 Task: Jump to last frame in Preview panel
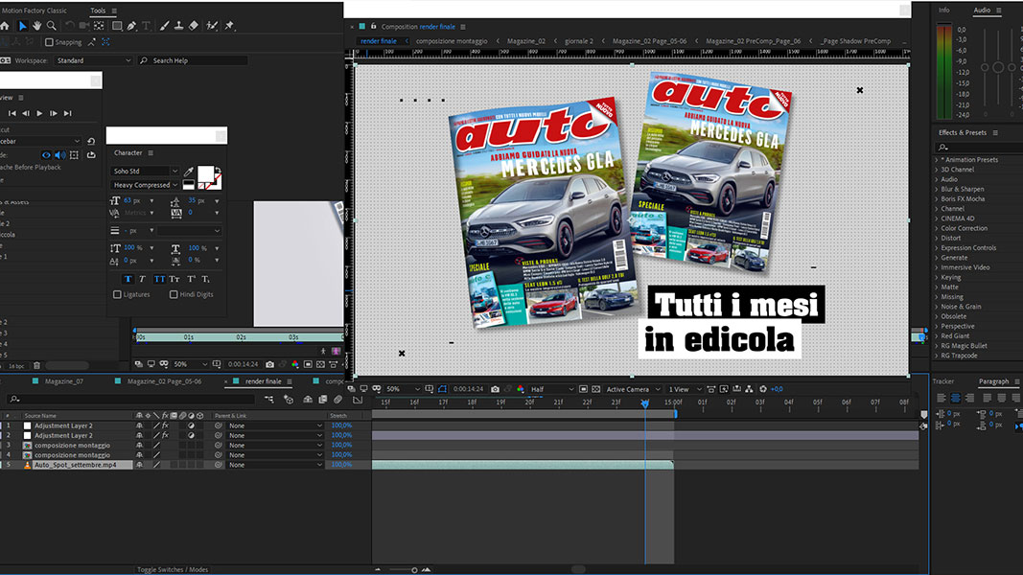(68, 113)
